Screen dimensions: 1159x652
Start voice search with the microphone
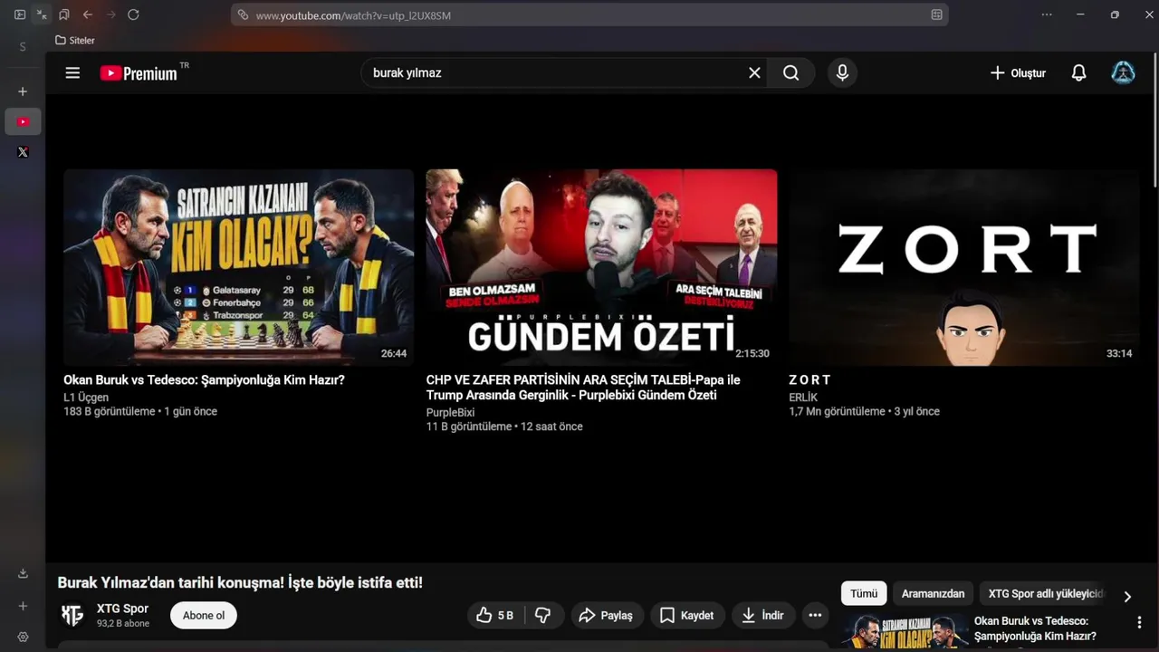[x=842, y=73]
